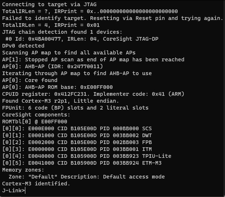Click the SCS component row
The height and width of the screenshot is (197, 225).
[77, 128]
